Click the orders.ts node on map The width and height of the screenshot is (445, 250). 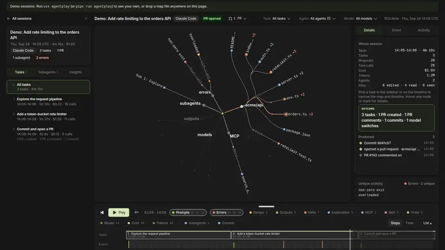(x=286, y=114)
